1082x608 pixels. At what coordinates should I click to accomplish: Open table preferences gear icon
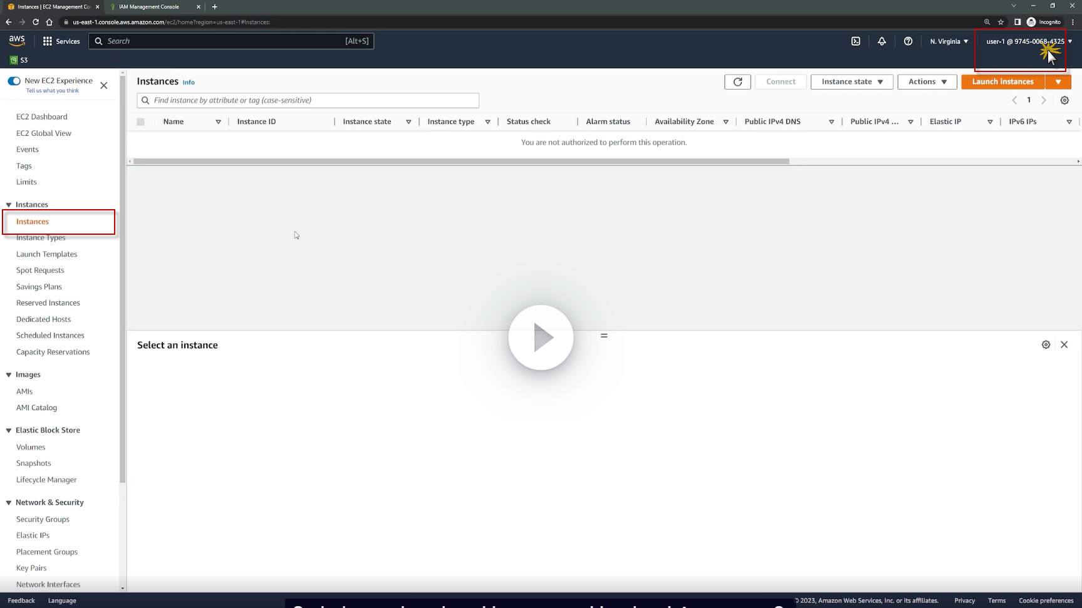coord(1064,100)
